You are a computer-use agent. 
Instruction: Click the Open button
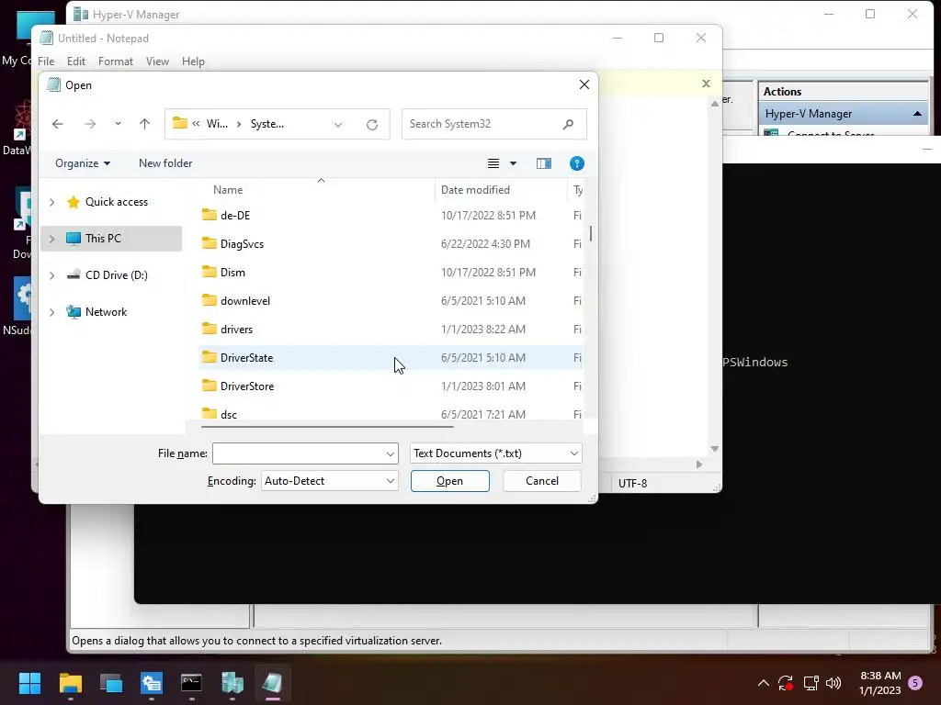(x=450, y=481)
